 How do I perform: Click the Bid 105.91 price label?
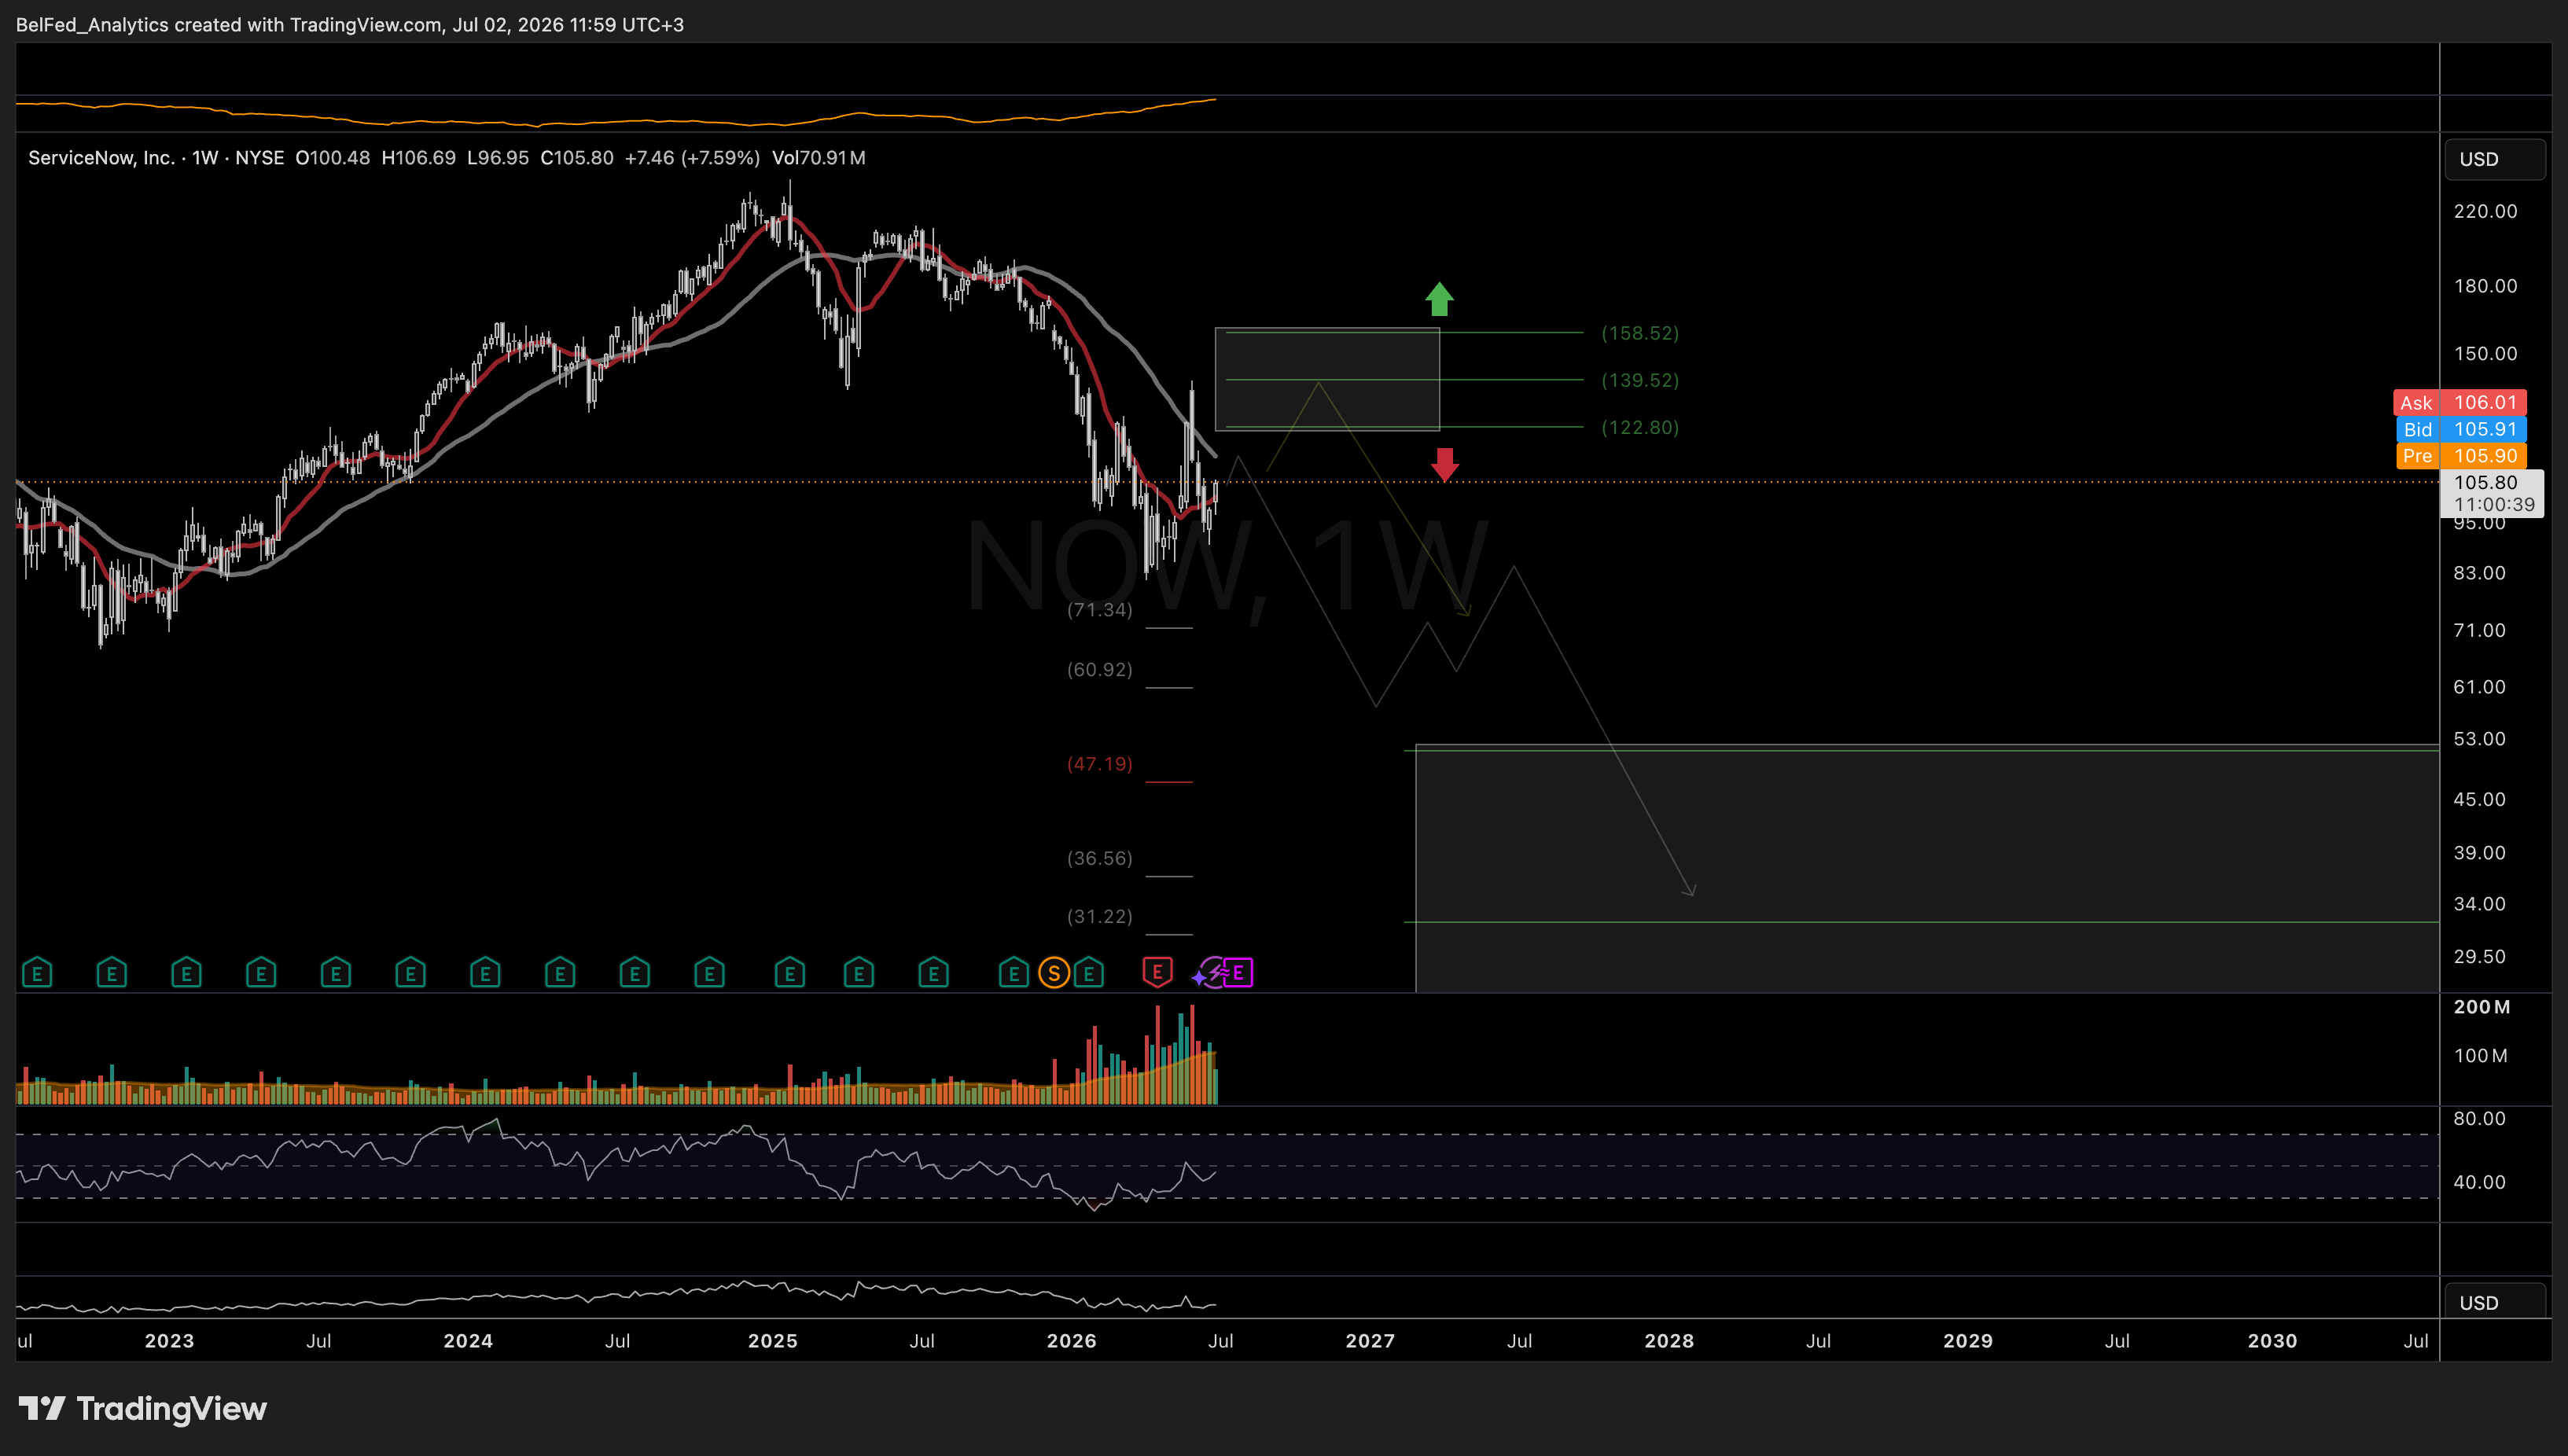click(2460, 429)
